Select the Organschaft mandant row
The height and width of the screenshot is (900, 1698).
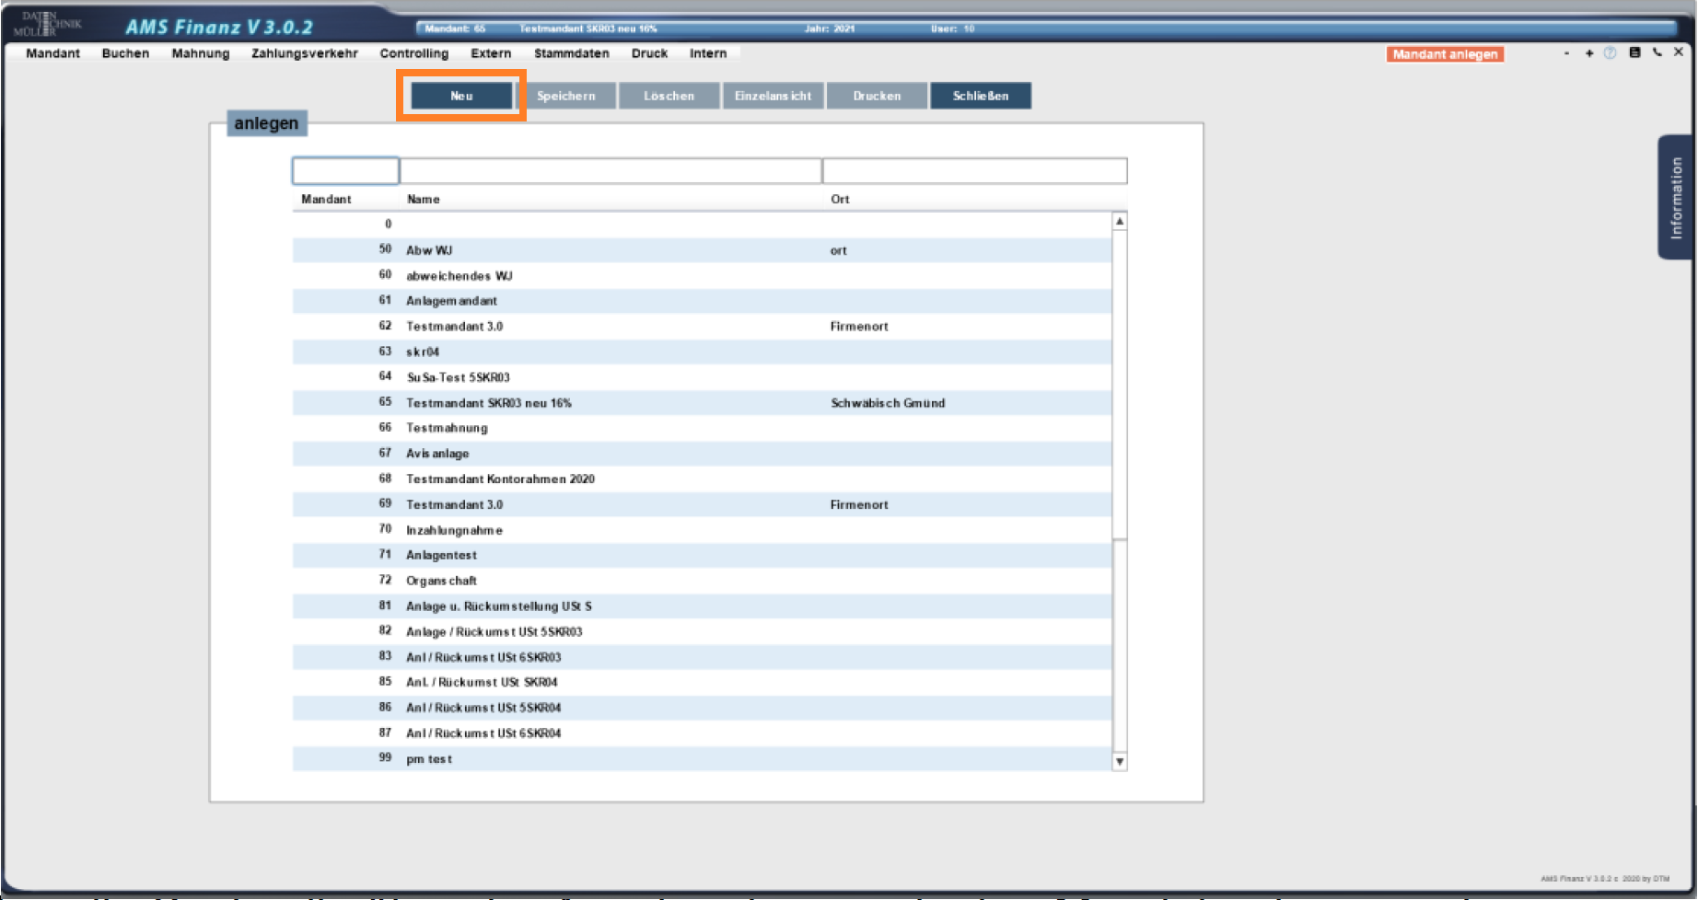(x=441, y=581)
